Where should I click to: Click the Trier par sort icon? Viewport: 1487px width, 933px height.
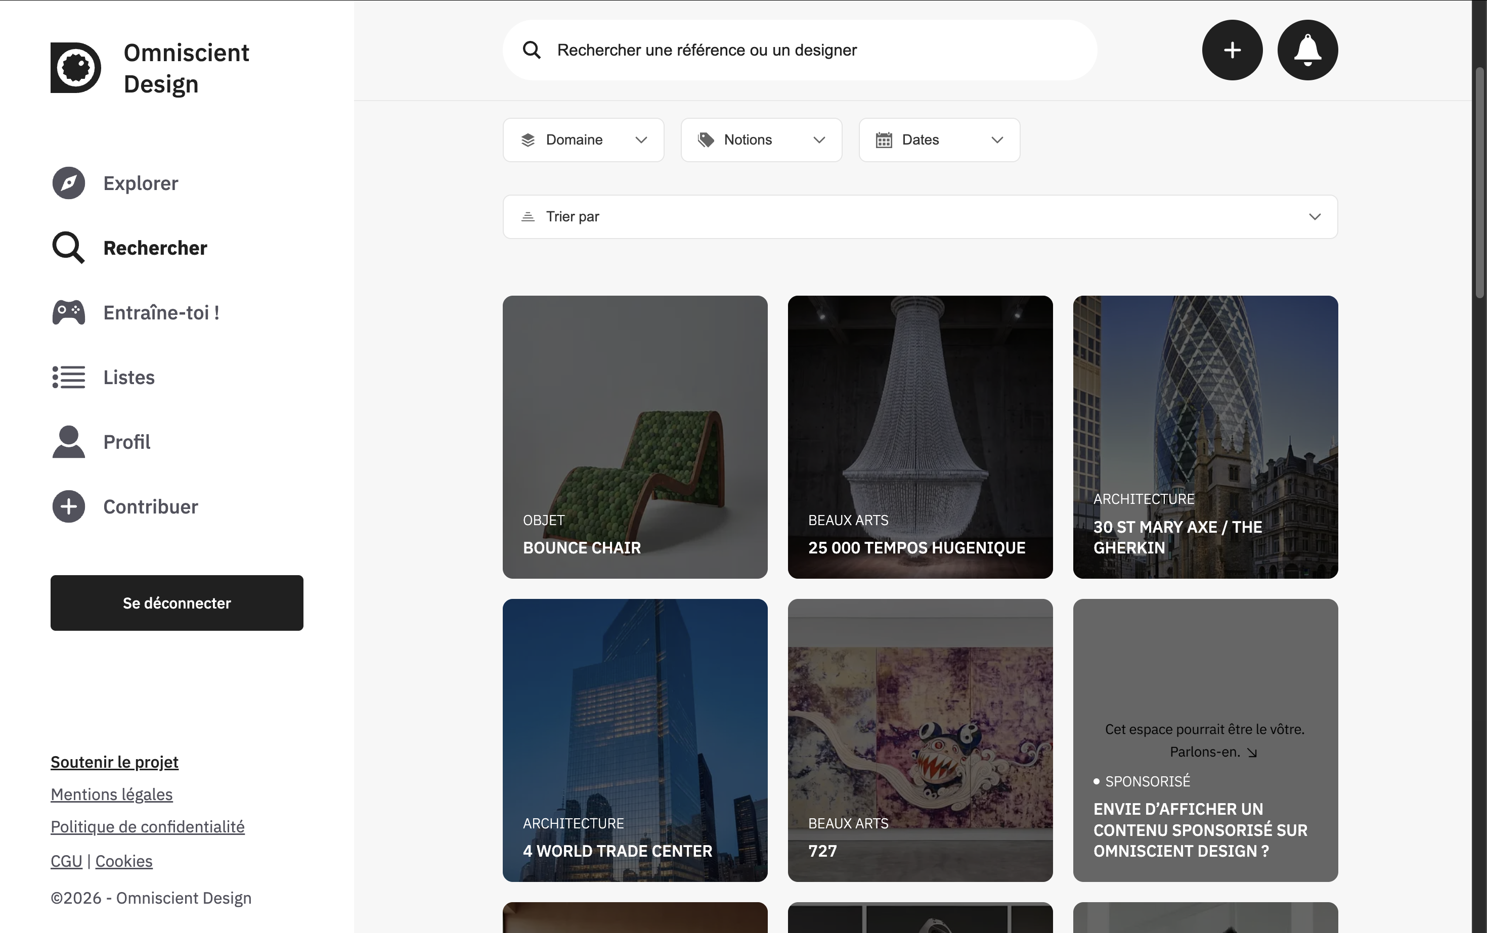[x=528, y=217]
